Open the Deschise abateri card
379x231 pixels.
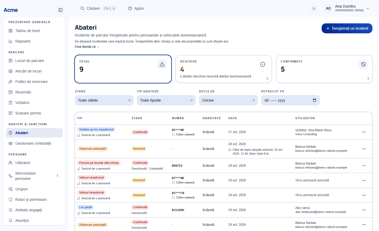[x=224, y=69]
